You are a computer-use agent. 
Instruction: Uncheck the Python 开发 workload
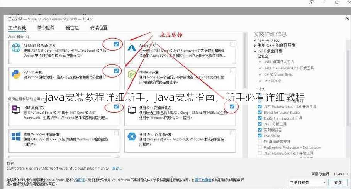point(116,71)
